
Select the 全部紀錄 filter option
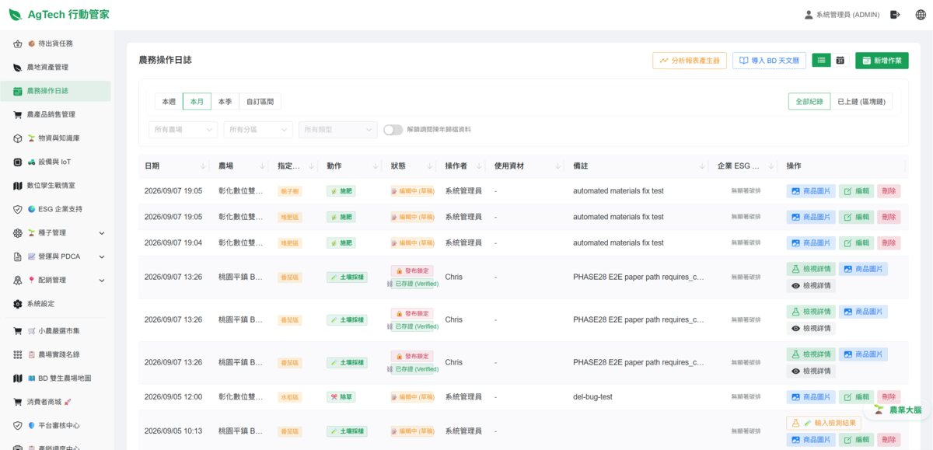point(809,102)
